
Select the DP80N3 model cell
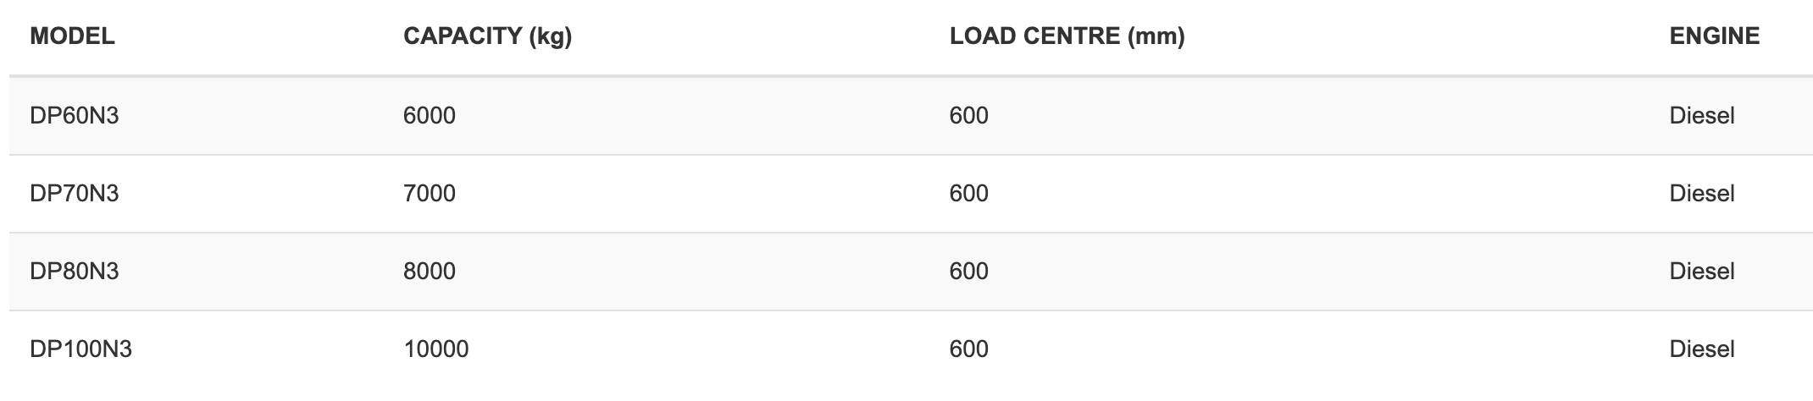75,272
